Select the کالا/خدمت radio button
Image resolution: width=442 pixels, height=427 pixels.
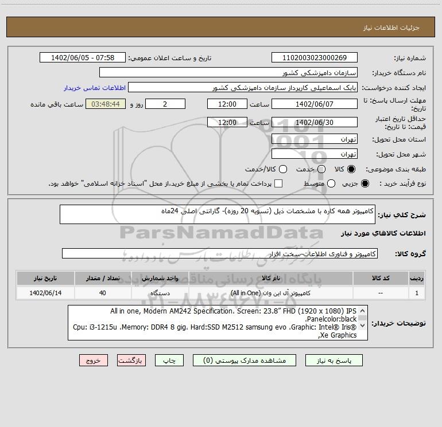click(283, 169)
